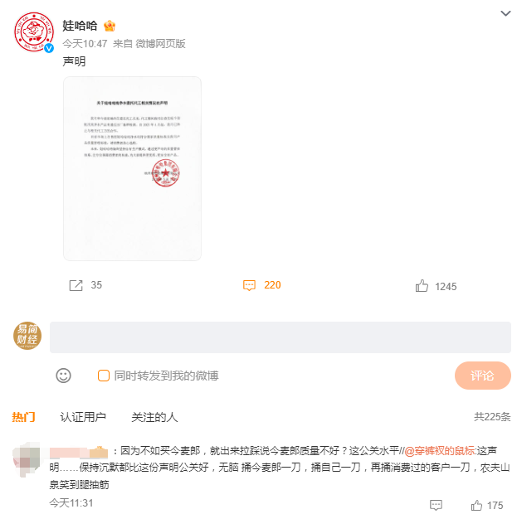Image resolution: width=517 pixels, height=514 pixels.
Task: Click the 微博网页版 source link
Action: (x=160, y=43)
